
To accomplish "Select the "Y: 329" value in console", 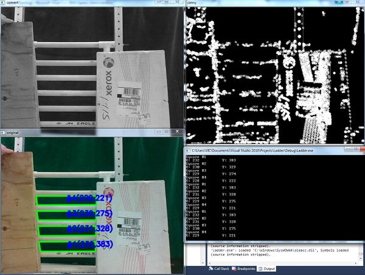I will click(x=229, y=167).
